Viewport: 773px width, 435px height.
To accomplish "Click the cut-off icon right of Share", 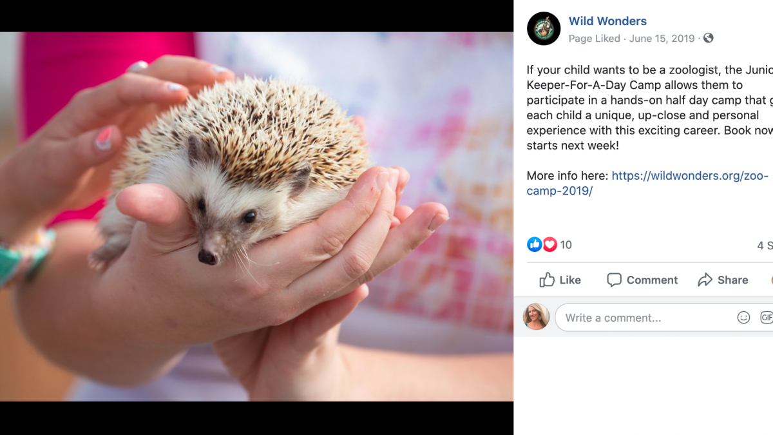I will pos(771,280).
